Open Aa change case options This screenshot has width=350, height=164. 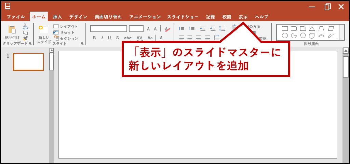(x=150, y=38)
